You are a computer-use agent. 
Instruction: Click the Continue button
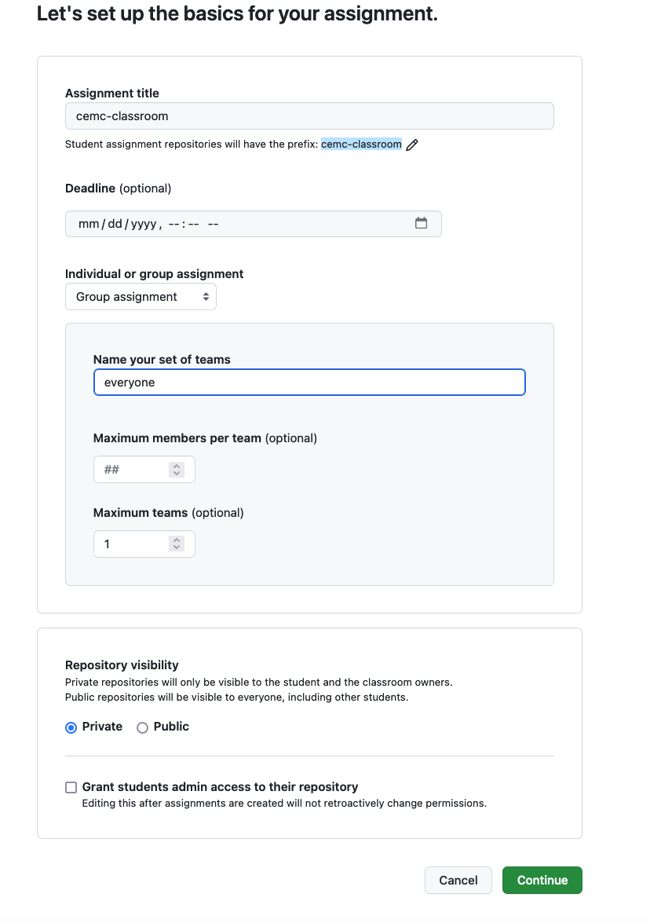pyautogui.click(x=542, y=880)
